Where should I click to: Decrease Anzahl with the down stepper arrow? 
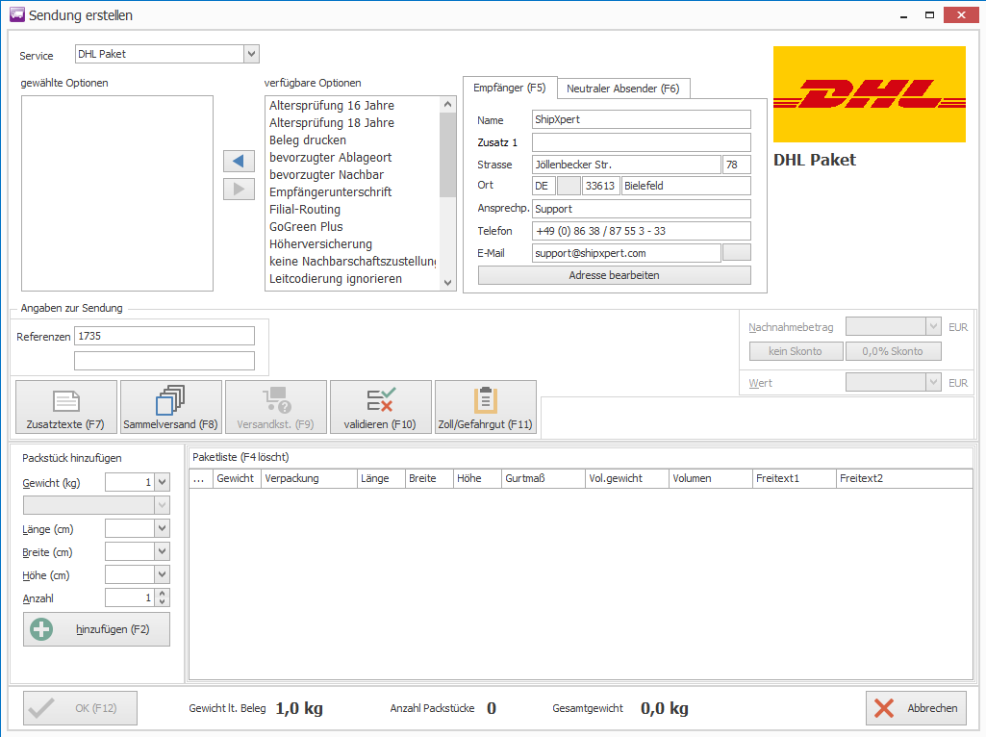click(x=163, y=601)
